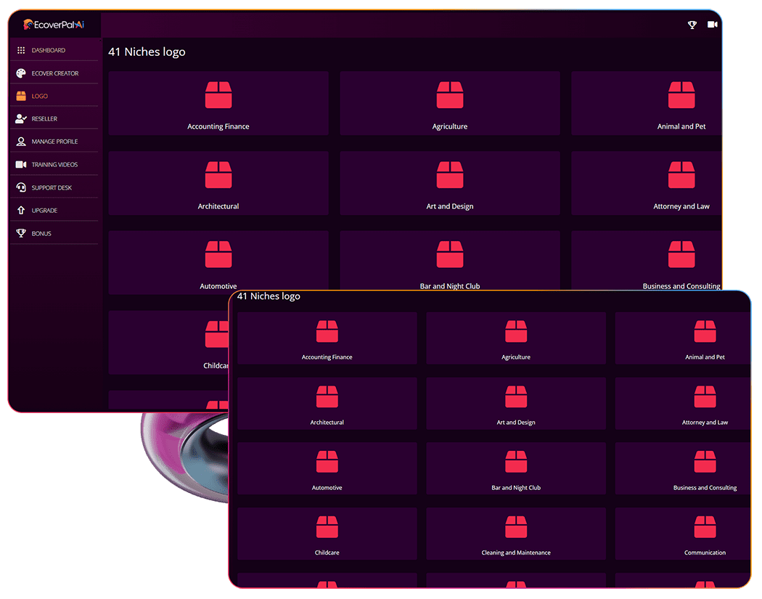Open the Bonus item in the sidebar

click(x=54, y=233)
